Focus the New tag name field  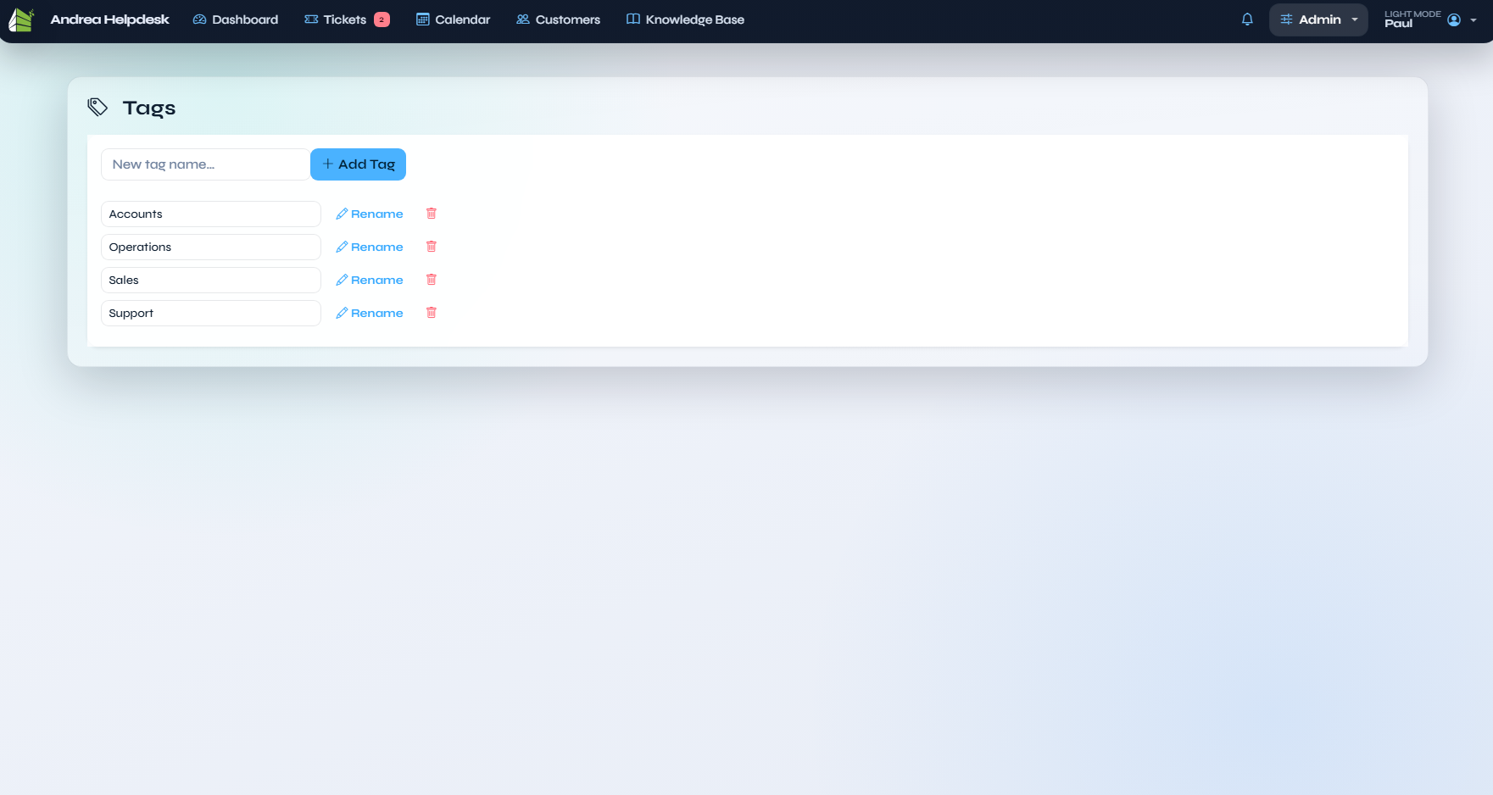click(x=205, y=164)
